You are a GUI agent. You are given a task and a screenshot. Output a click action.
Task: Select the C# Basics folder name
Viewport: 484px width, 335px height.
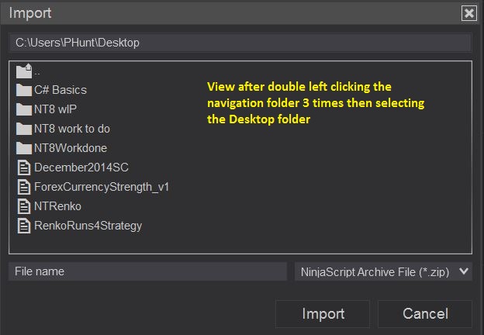(60, 90)
